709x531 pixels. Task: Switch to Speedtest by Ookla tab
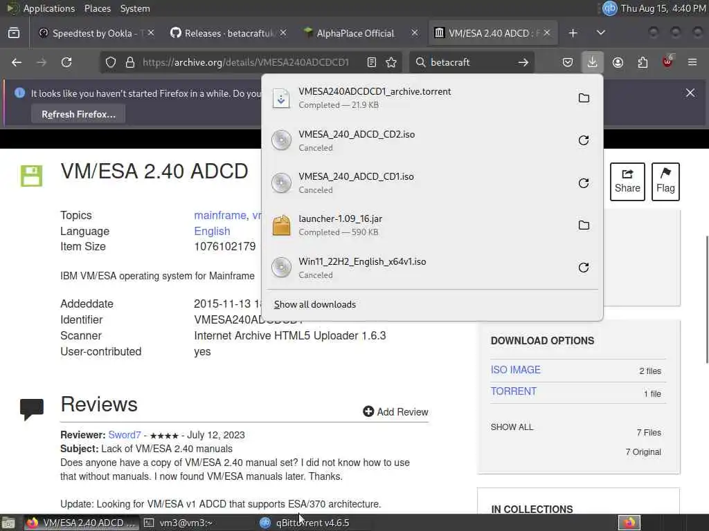pos(91,33)
